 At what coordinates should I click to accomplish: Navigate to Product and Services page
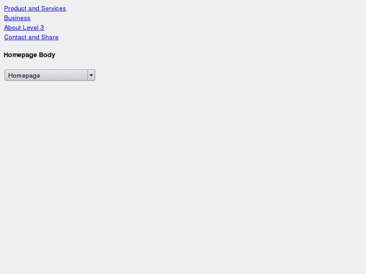click(35, 9)
